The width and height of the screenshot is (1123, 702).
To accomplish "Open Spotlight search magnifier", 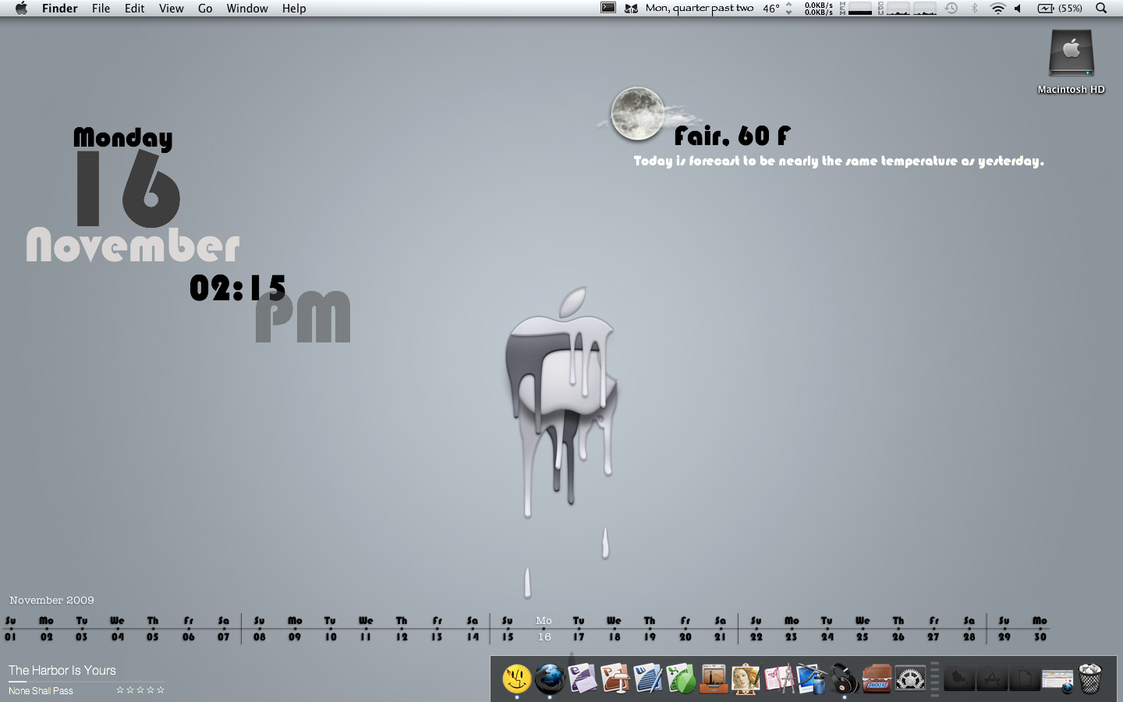I will point(1101,9).
